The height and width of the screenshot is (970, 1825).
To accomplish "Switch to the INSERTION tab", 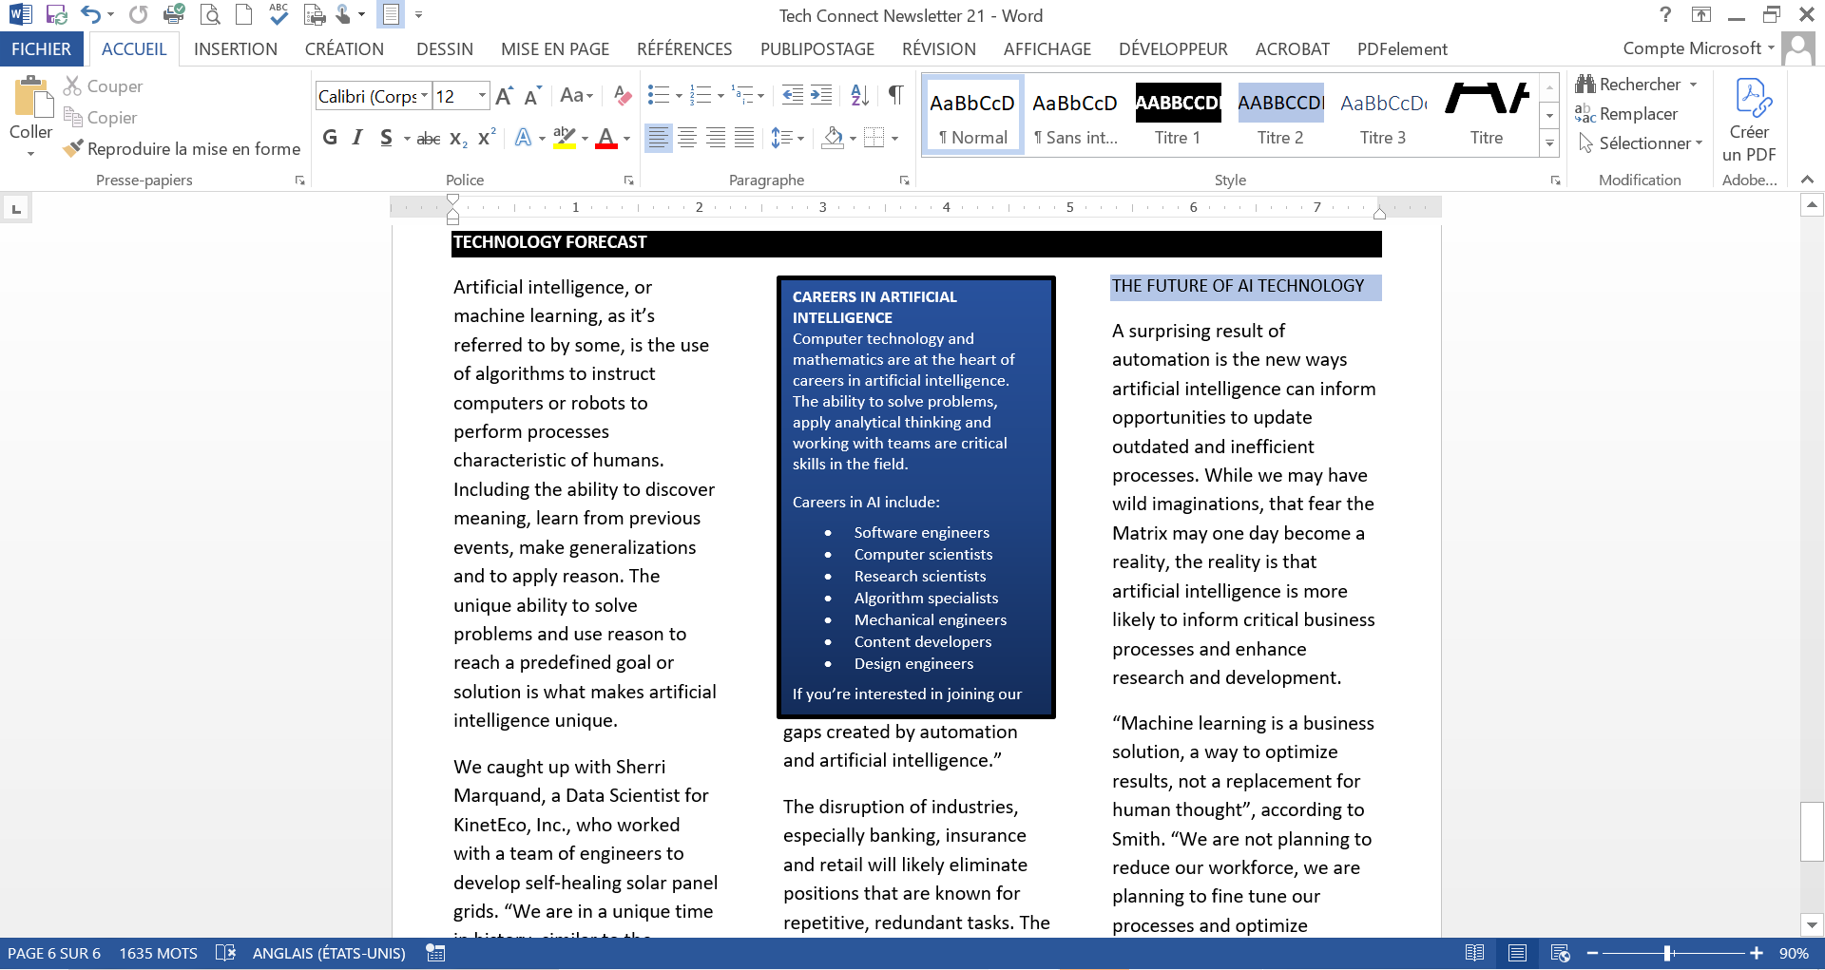I will pos(236,49).
